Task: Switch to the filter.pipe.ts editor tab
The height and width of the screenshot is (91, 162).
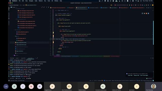Action: click(71, 8)
